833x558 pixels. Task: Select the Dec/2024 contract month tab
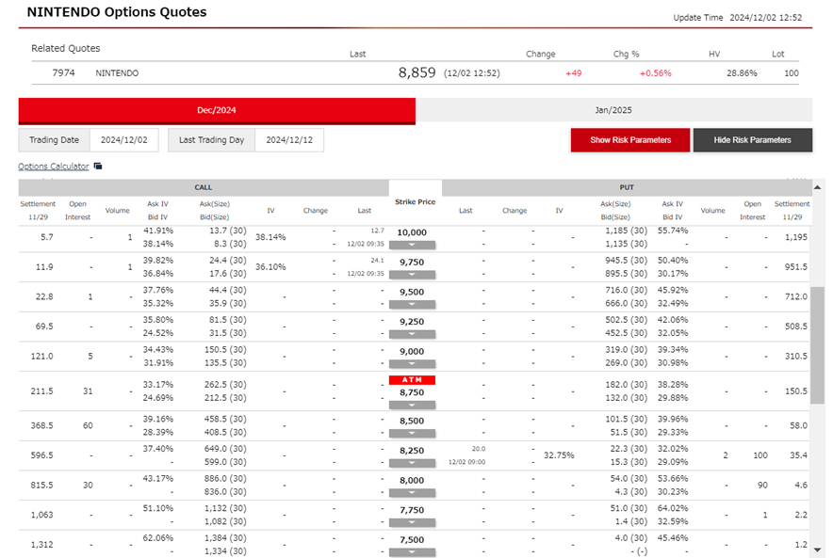217,111
